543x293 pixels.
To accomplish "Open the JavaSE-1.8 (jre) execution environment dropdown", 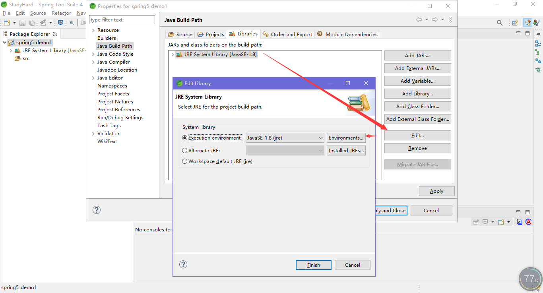I will point(285,138).
